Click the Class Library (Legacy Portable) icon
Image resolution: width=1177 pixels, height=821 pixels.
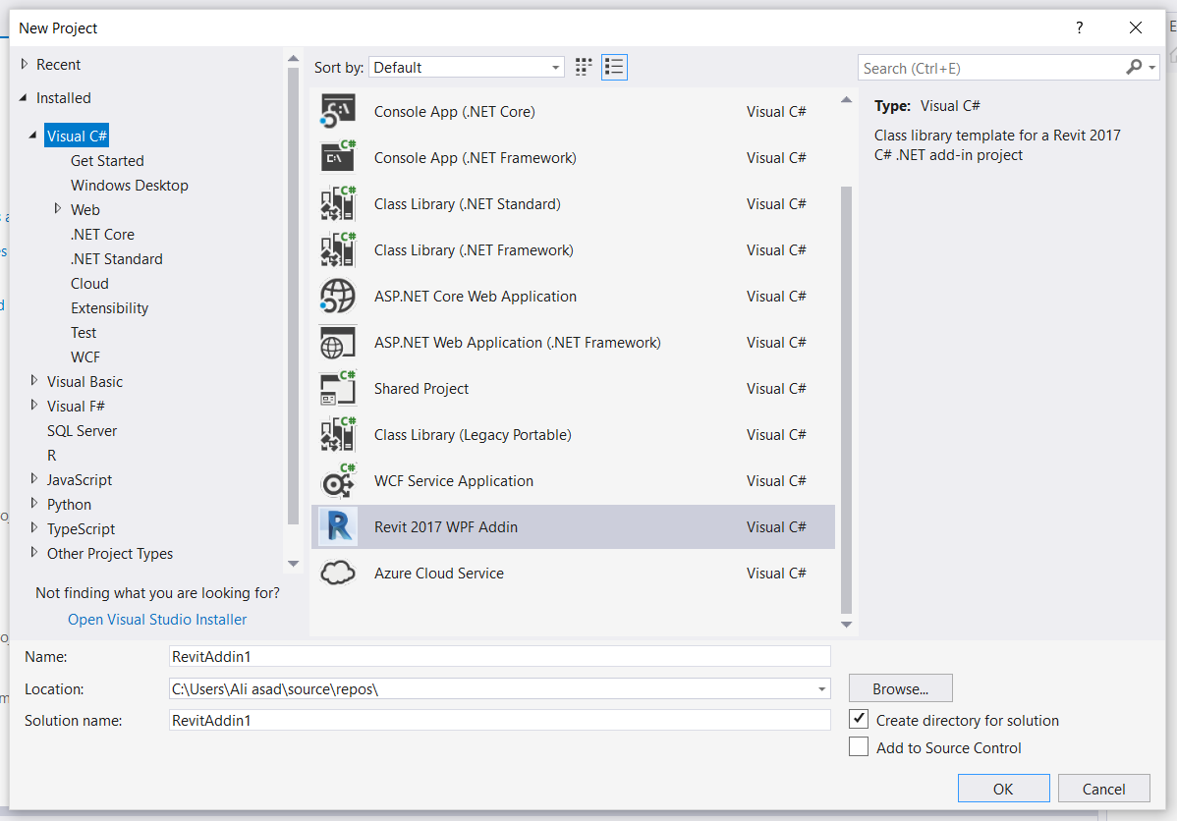tap(338, 434)
